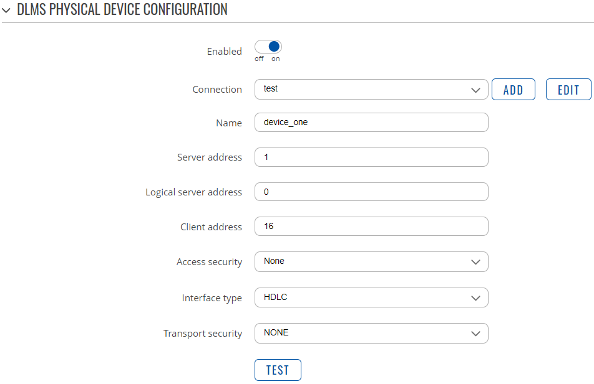Toggle the Enabled switch off
This screenshot has width=594, height=384.
pos(268,47)
